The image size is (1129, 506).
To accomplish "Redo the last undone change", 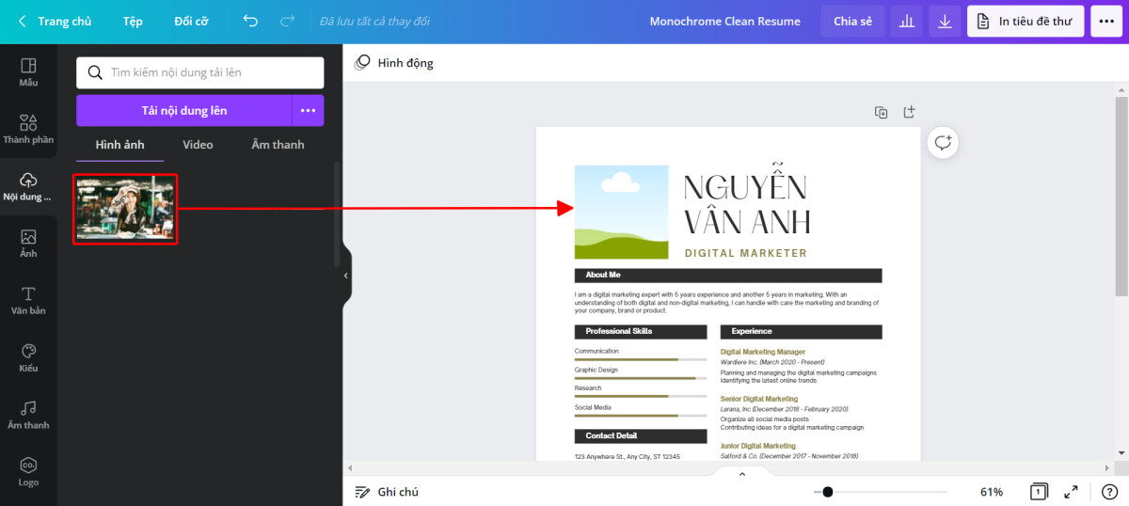I will pyautogui.click(x=288, y=21).
